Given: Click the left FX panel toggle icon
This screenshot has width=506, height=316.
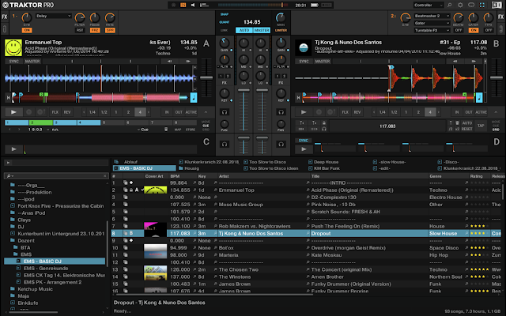Looking at the screenshot, I should coord(5,17).
